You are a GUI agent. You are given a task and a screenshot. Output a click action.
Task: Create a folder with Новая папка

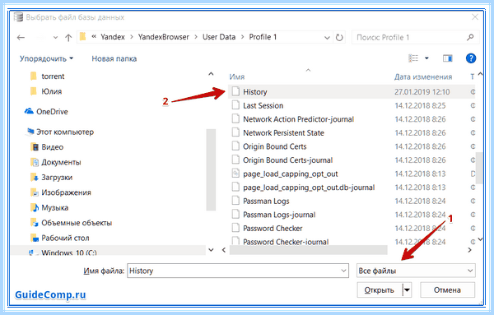(114, 58)
